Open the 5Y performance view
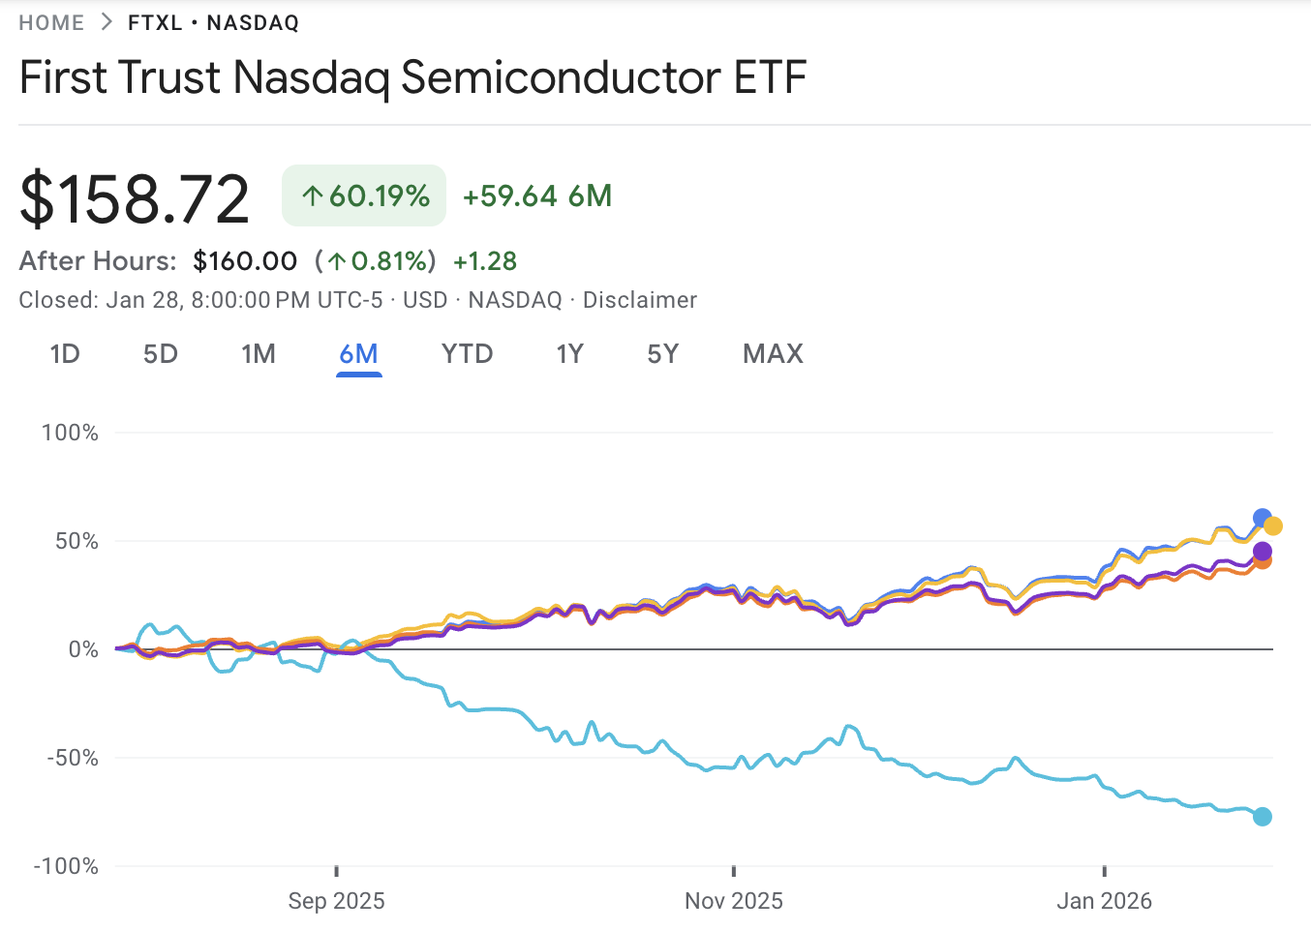The height and width of the screenshot is (931, 1311). (x=663, y=354)
